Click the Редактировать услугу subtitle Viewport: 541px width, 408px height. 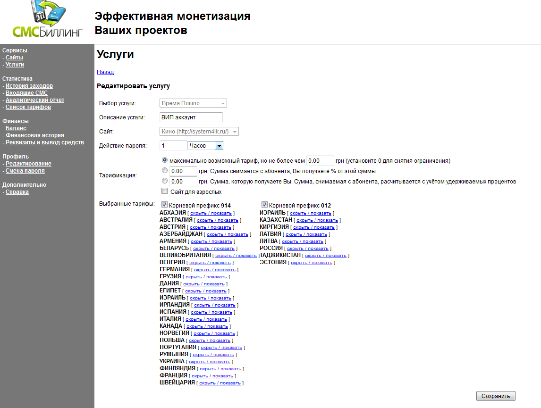coord(133,86)
